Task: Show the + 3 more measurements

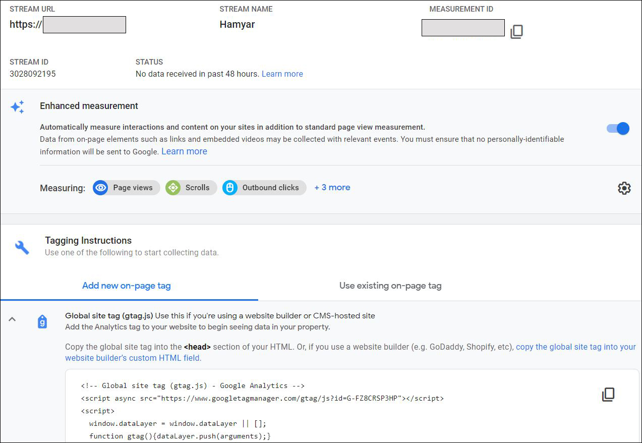Action: pyautogui.click(x=332, y=187)
